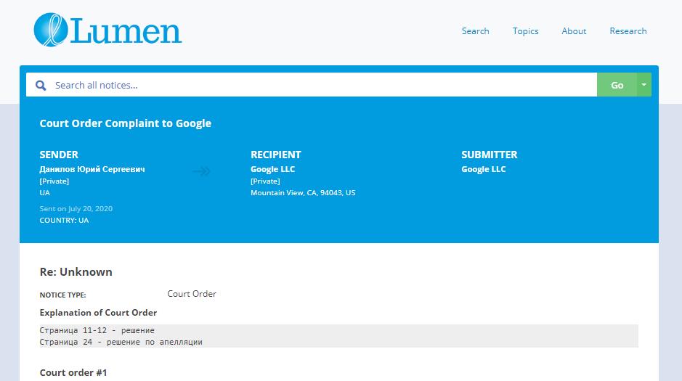This screenshot has width=682, height=381.
Task: Click the explanation text box with Страница 11-12
Action: coord(338,336)
